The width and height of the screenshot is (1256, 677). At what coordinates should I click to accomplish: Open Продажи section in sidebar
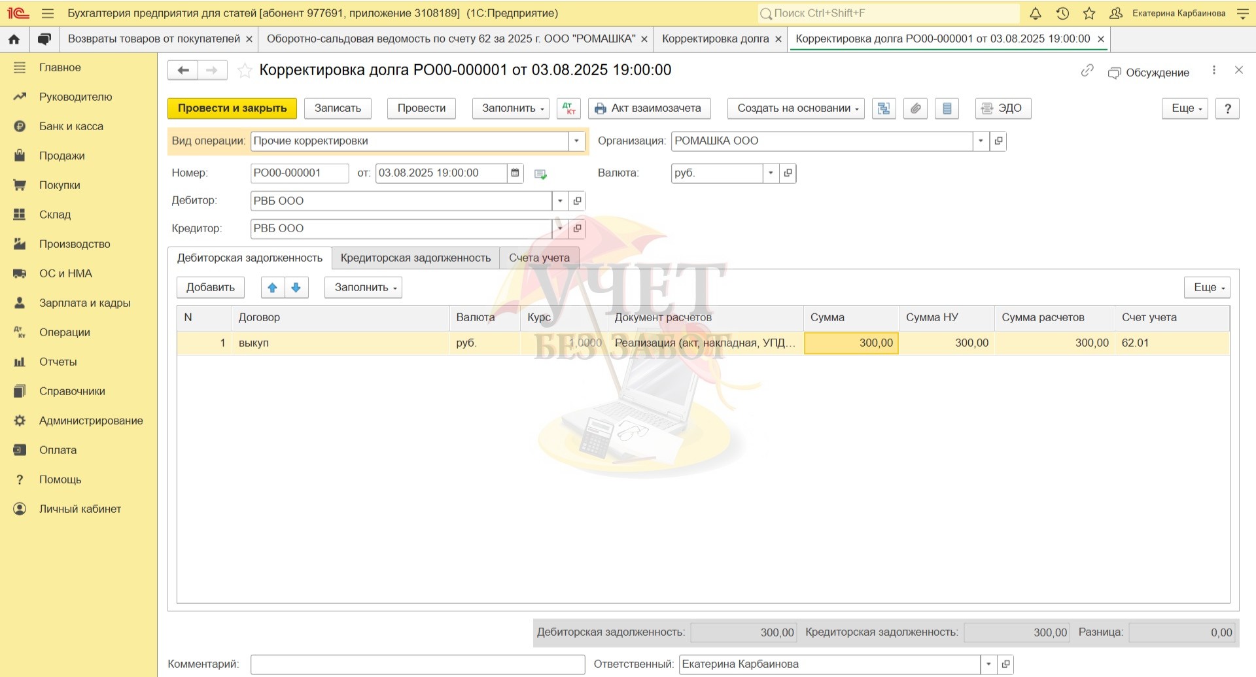point(61,156)
